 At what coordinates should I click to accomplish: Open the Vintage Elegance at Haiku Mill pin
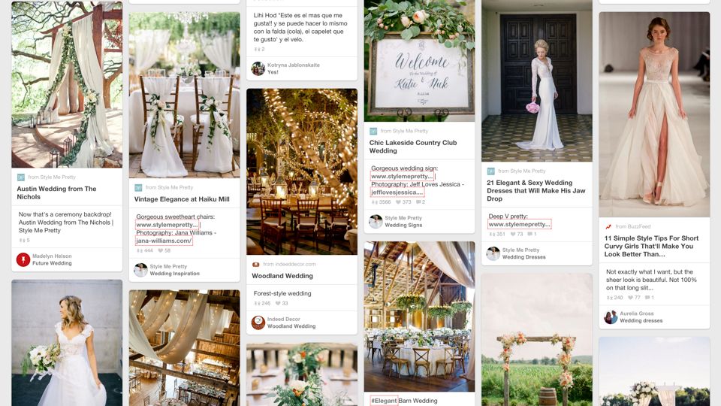click(x=182, y=199)
